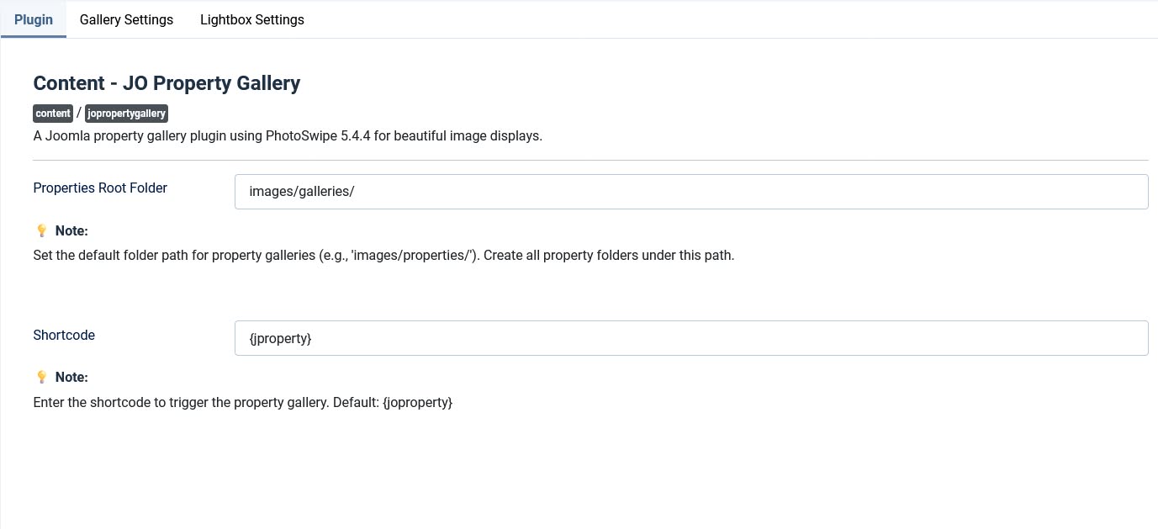Click the "Note:" label under the Shortcode field

71,377
